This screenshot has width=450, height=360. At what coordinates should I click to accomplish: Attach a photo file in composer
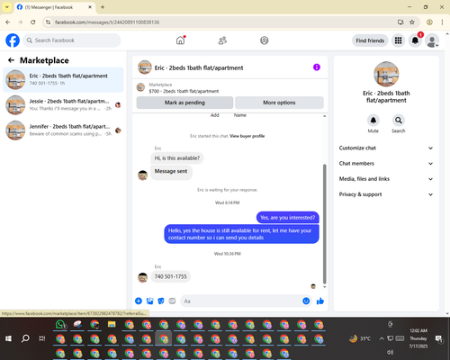[x=149, y=301]
